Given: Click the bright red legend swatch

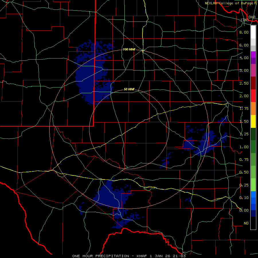Looking at the screenshot, I should (253, 96).
